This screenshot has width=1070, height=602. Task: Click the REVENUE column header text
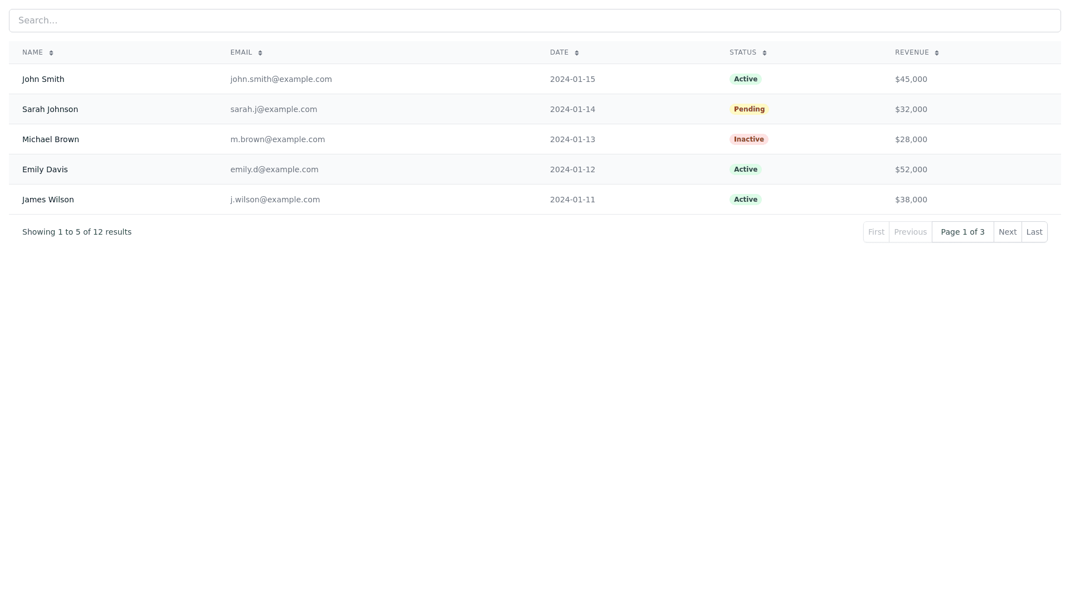pyautogui.click(x=912, y=52)
